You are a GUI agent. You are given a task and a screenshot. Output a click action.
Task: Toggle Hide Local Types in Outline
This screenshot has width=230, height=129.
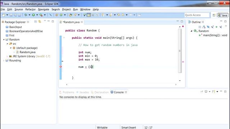tap(221, 27)
